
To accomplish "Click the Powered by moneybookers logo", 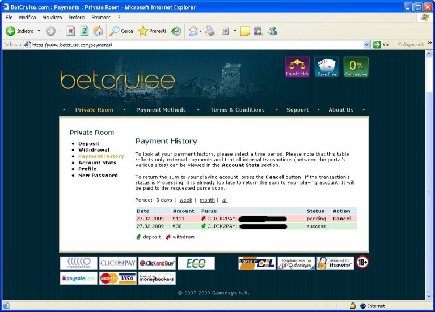I will (157, 278).
